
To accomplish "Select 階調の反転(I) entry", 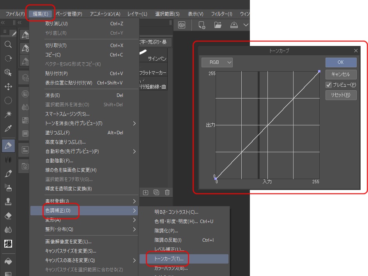I will (184, 240).
